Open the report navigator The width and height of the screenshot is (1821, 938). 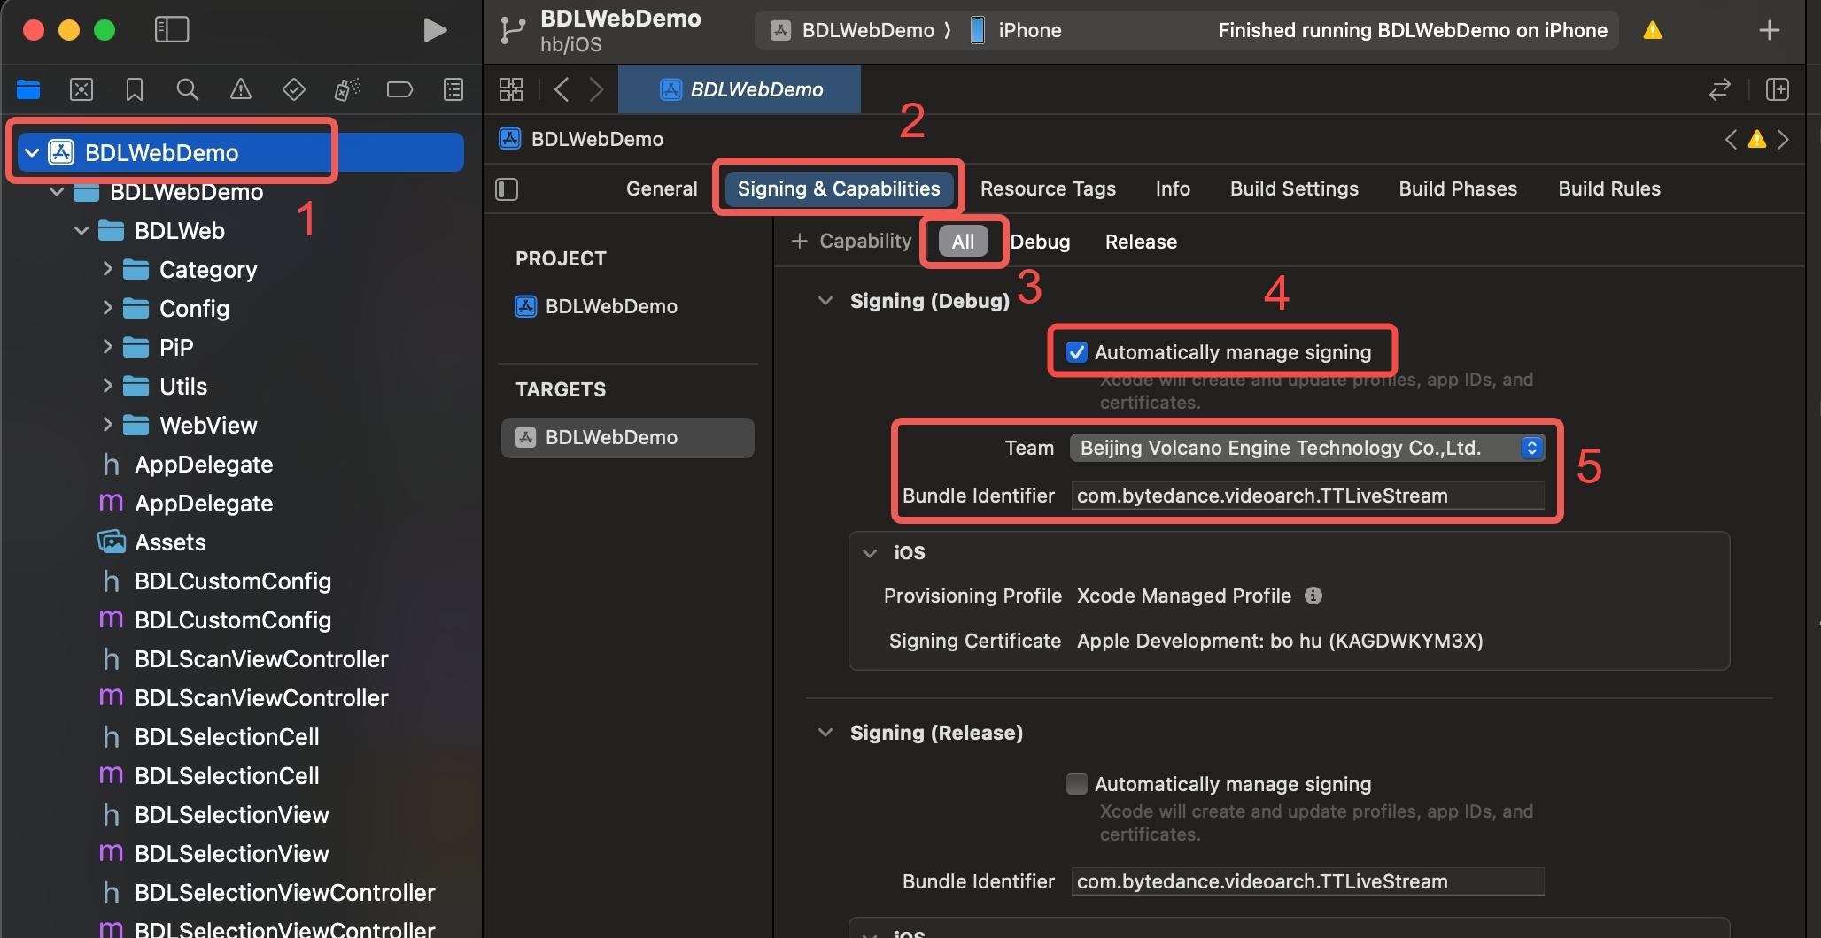(453, 89)
